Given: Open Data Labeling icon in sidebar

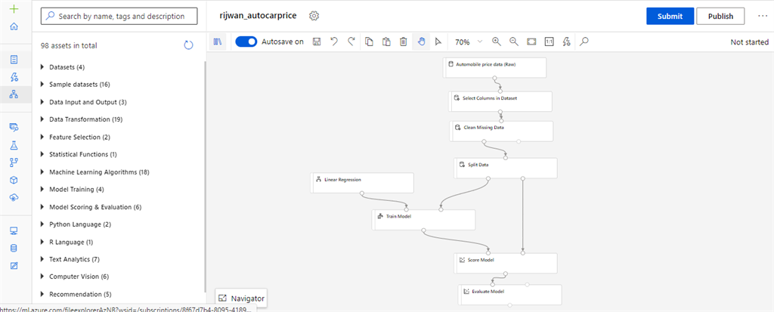Looking at the screenshot, I should click(14, 266).
